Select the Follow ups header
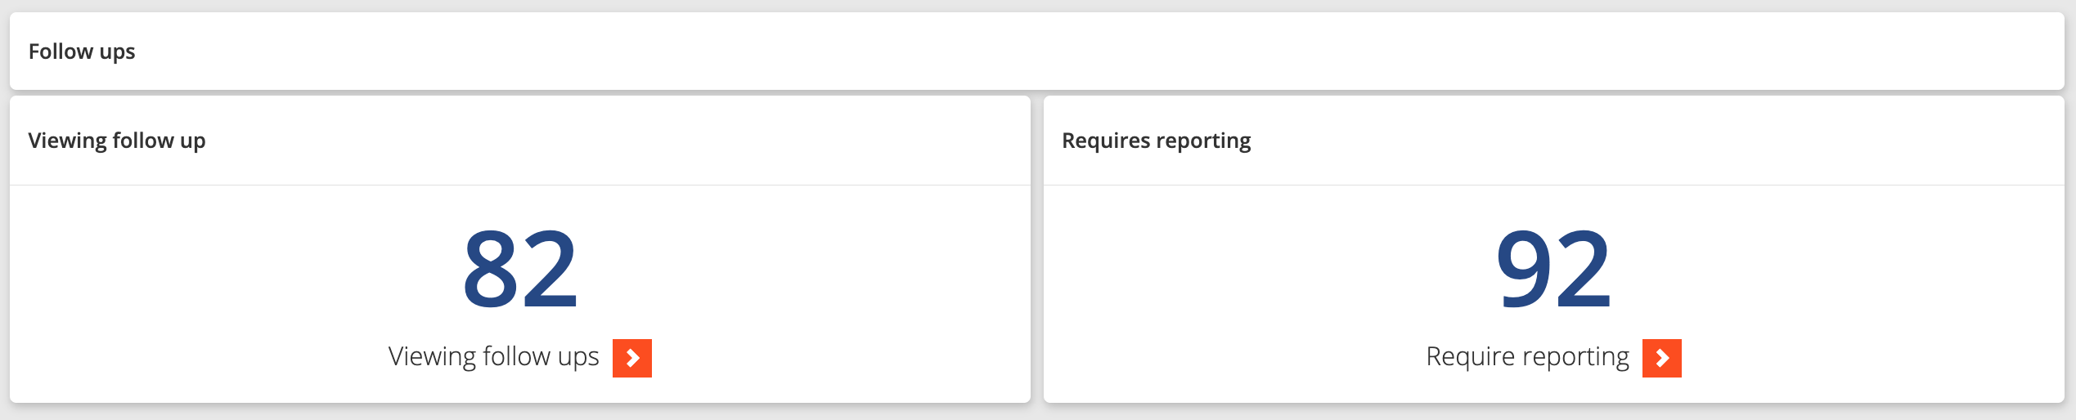Viewport: 2076px width, 420px height. pos(82,51)
